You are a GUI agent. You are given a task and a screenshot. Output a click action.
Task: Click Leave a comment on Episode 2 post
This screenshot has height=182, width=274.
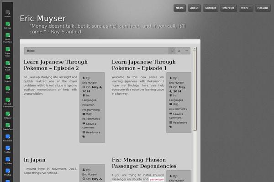(x=89, y=126)
